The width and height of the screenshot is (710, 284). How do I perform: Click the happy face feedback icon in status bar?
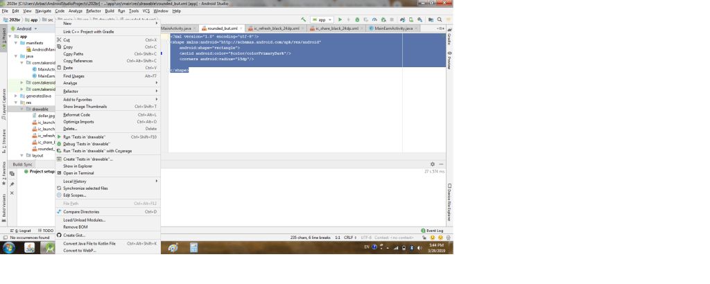tap(433, 238)
